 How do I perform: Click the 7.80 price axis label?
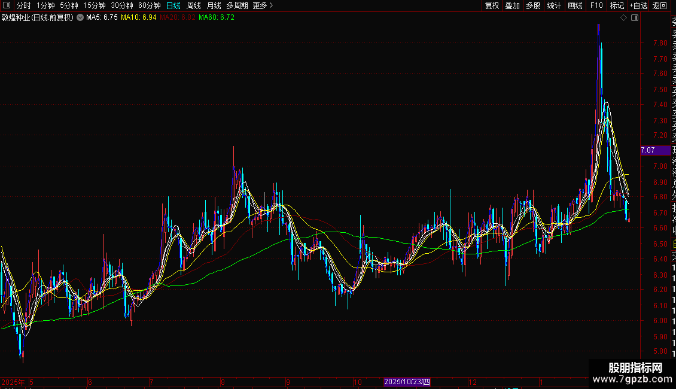tap(660, 42)
